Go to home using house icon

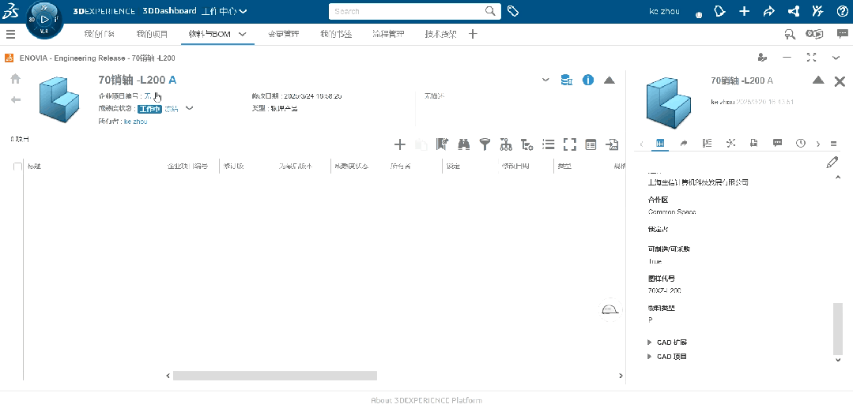tap(15, 79)
